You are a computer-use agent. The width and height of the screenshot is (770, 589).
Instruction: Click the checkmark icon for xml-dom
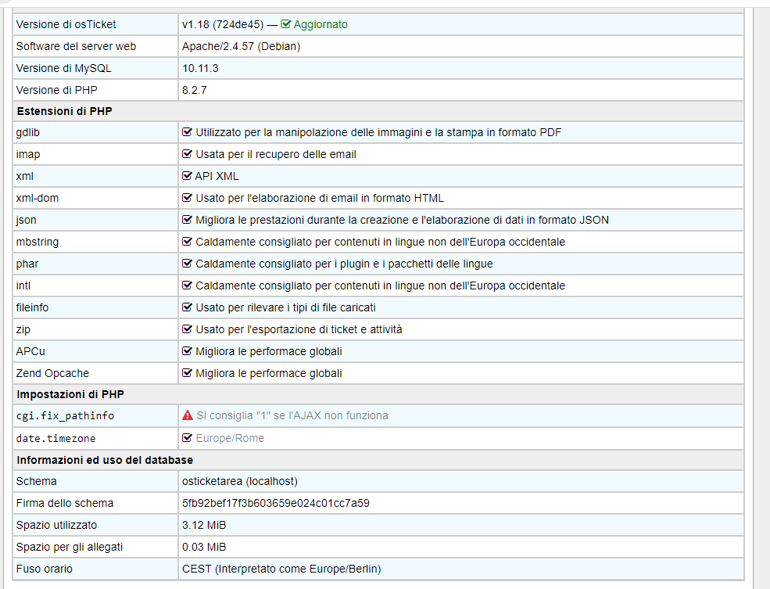pyautogui.click(x=187, y=198)
